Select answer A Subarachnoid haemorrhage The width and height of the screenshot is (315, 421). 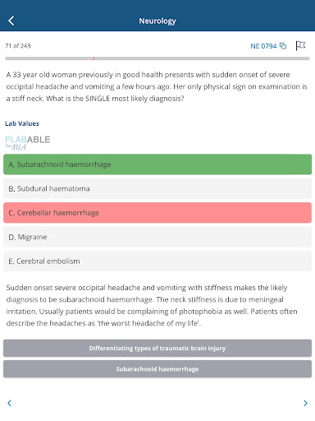click(157, 164)
